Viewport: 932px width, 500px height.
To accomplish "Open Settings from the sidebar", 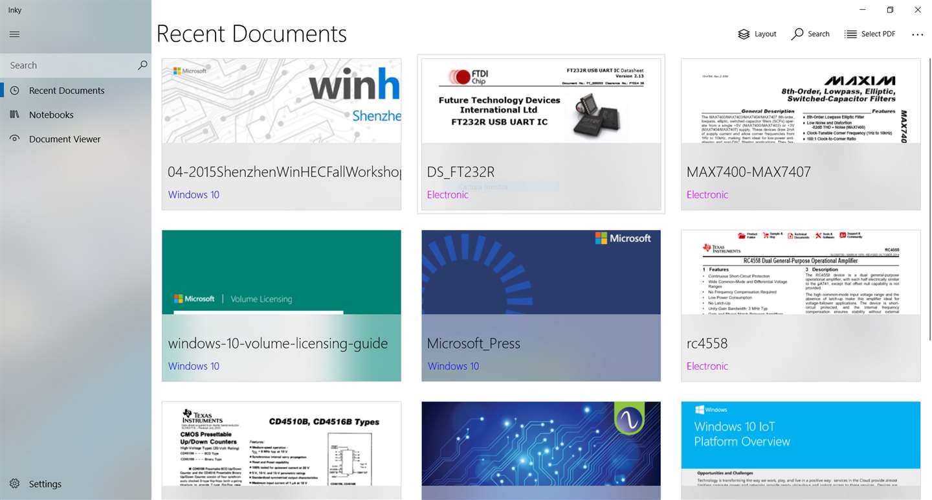I will (76, 484).
